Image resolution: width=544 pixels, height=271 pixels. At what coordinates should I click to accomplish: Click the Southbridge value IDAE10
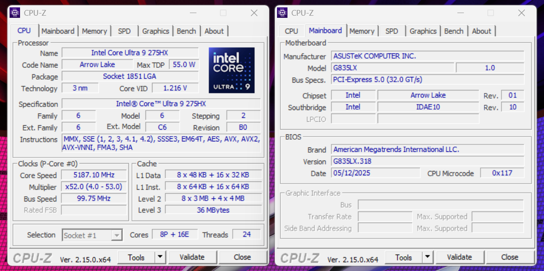point(428,107)
